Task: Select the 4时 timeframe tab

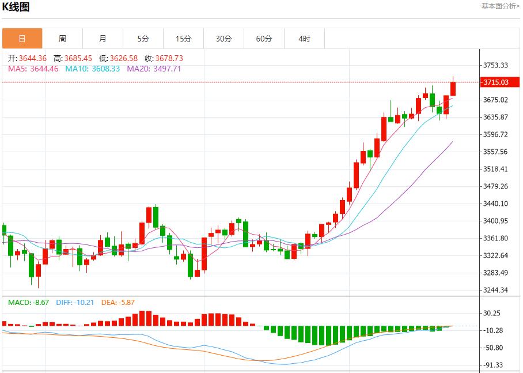Action: pyautogui.click(x=304, y=38)
